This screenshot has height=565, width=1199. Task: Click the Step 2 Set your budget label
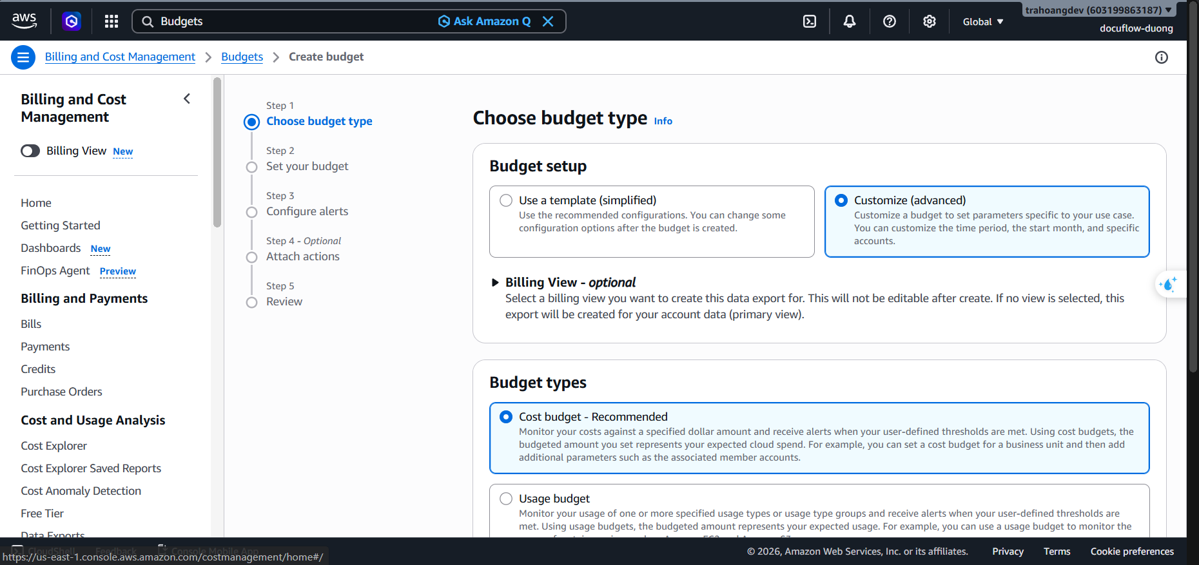[x=307, y=166]
